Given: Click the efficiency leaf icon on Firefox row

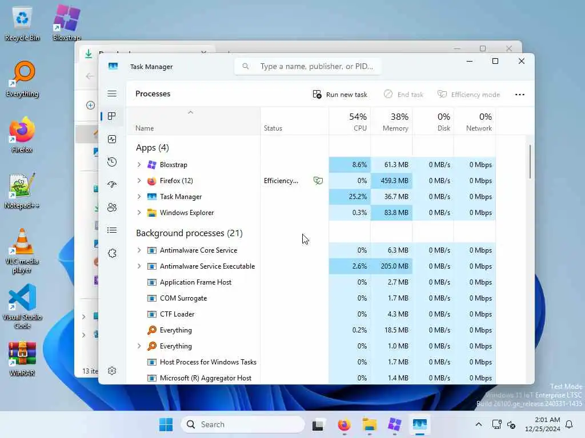Looking at the screenshot, I should tap(318, 181).
